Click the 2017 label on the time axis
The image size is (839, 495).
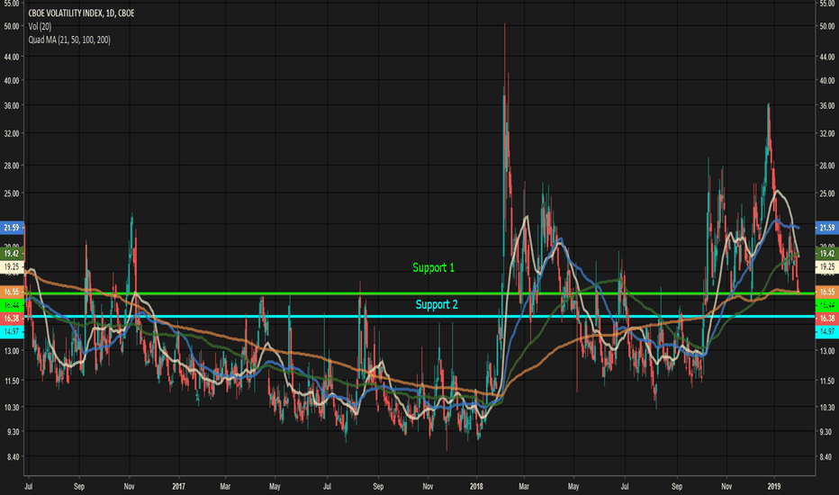pyautogui.click(x=178, y=486)
